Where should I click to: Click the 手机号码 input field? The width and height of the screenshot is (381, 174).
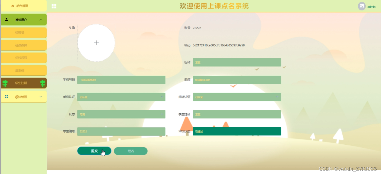click(121, 80)
